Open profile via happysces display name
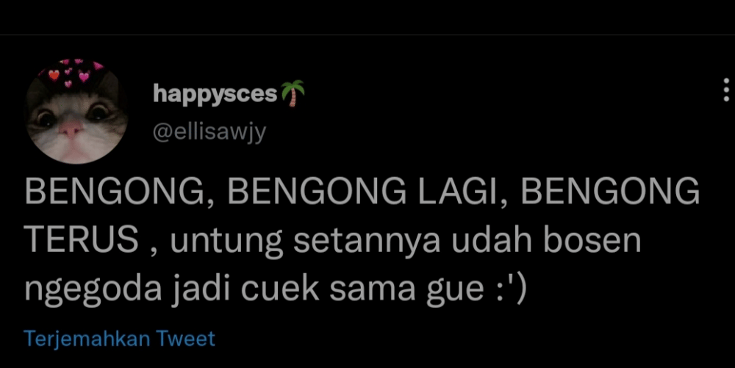The height and width of the screenshot is (368, 735). [x=215, y=95]
